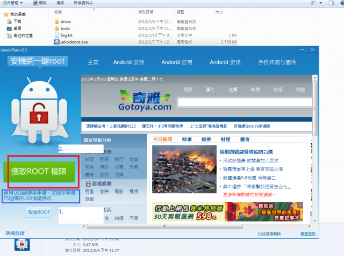Open the 汽車 navigation link
The width and height of the screenshot is (344, 257).
[134, 218]
